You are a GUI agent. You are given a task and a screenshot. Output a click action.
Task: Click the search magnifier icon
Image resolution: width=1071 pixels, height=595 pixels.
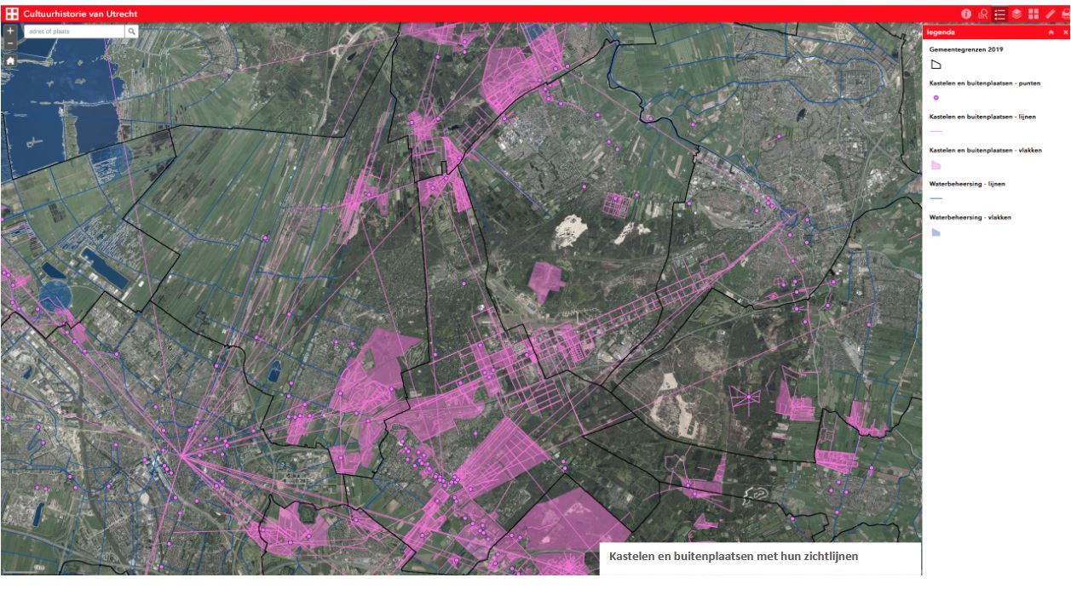[131, 31]
